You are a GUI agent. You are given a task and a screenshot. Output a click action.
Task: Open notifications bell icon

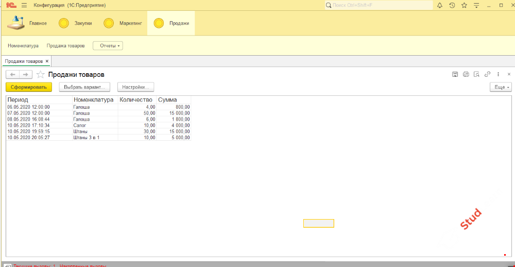[440, 5]
